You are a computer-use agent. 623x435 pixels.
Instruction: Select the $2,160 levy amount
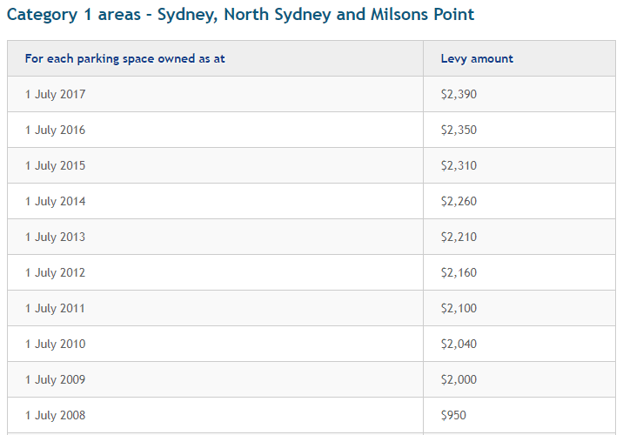tap(459, 272)
